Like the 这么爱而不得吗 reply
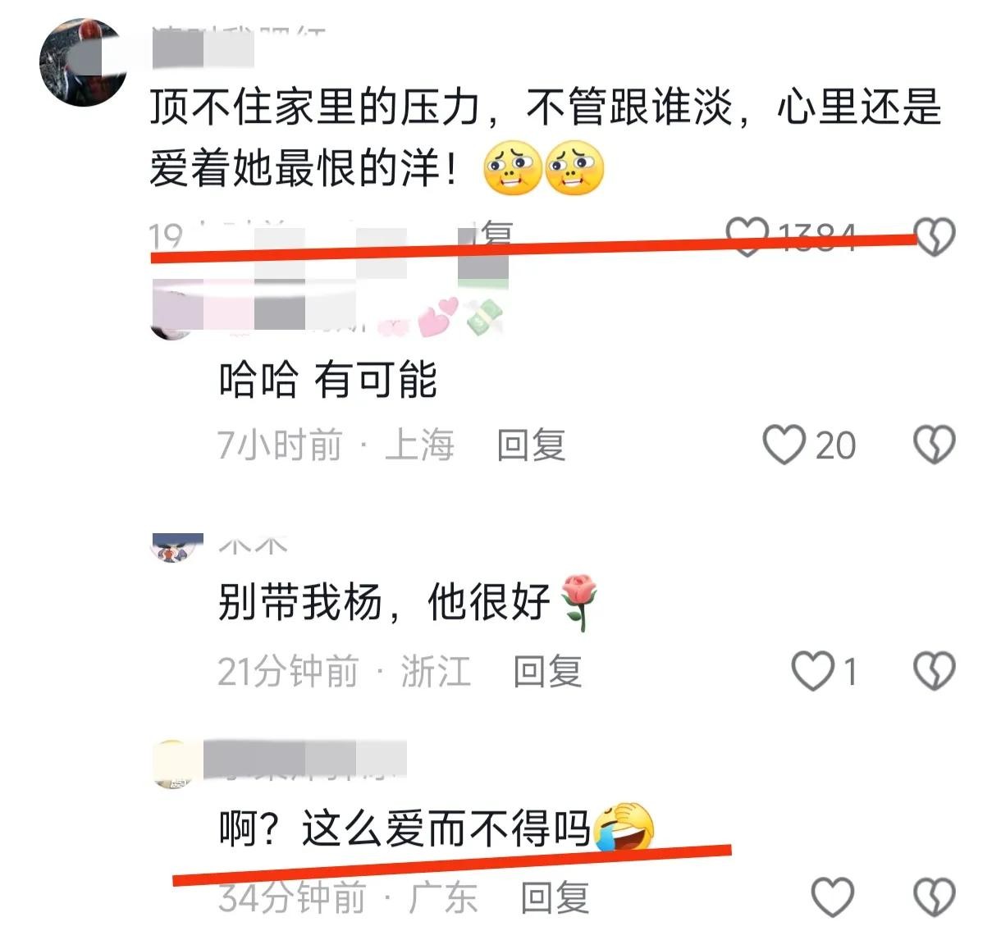This screenshot has width=1001, height=940. tap(832, 897)
